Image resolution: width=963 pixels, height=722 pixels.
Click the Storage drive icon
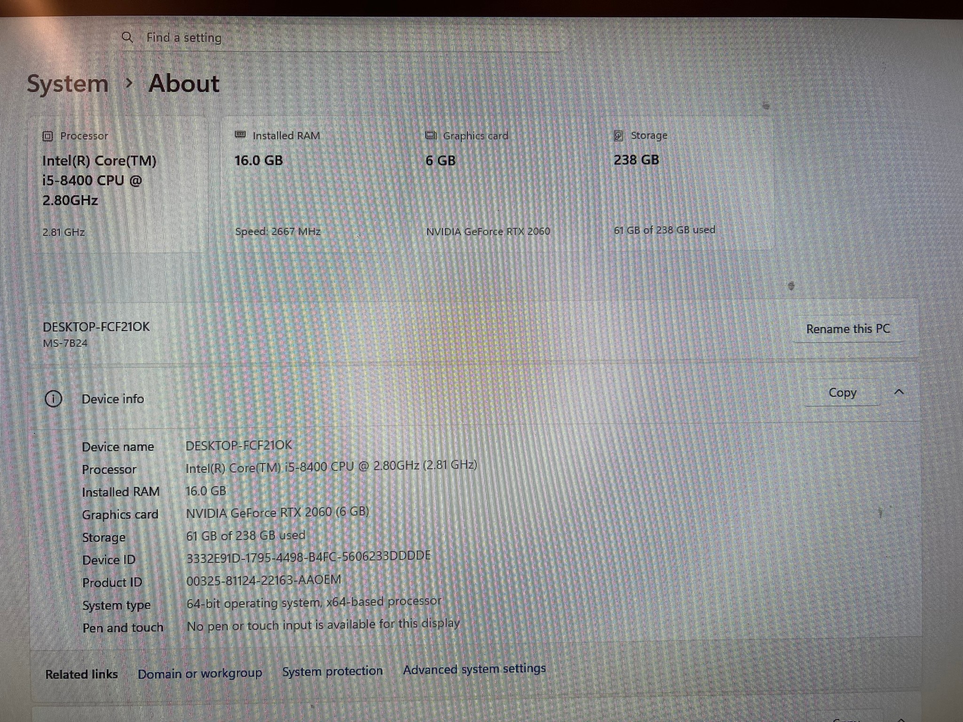[x=619, y=136]
